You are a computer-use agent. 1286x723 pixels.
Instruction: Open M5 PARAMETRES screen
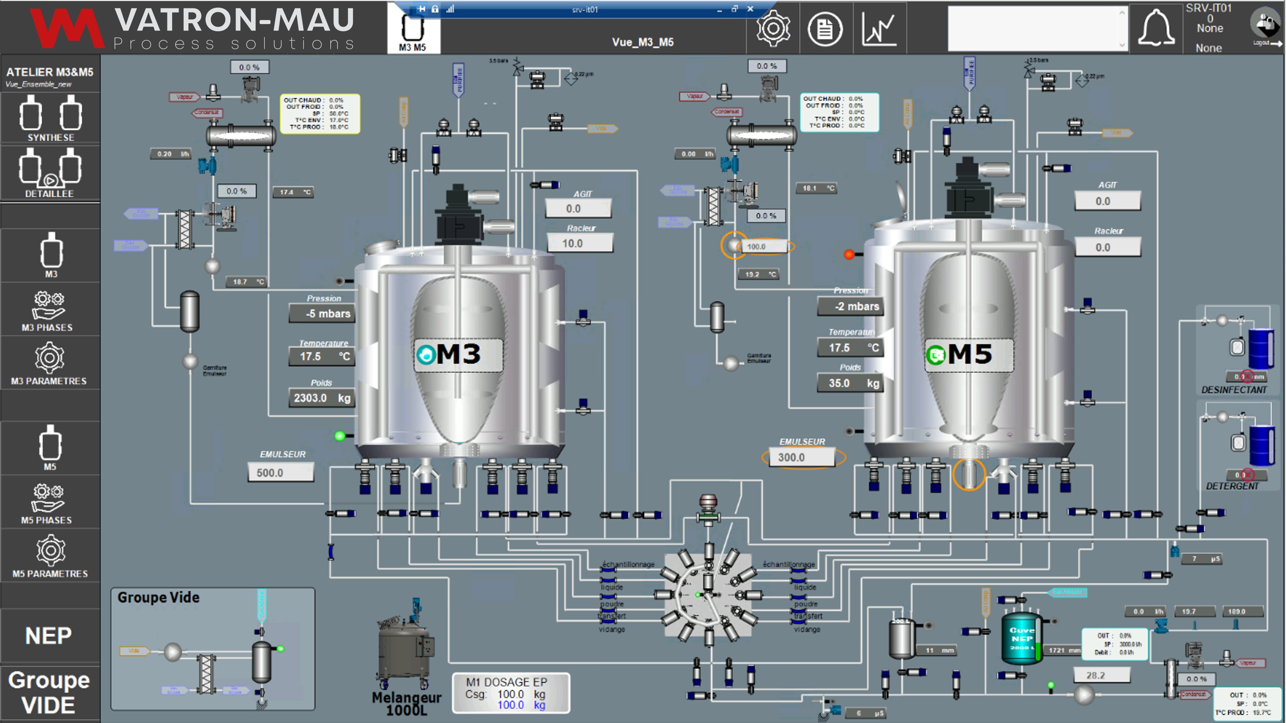coord(50,556)
